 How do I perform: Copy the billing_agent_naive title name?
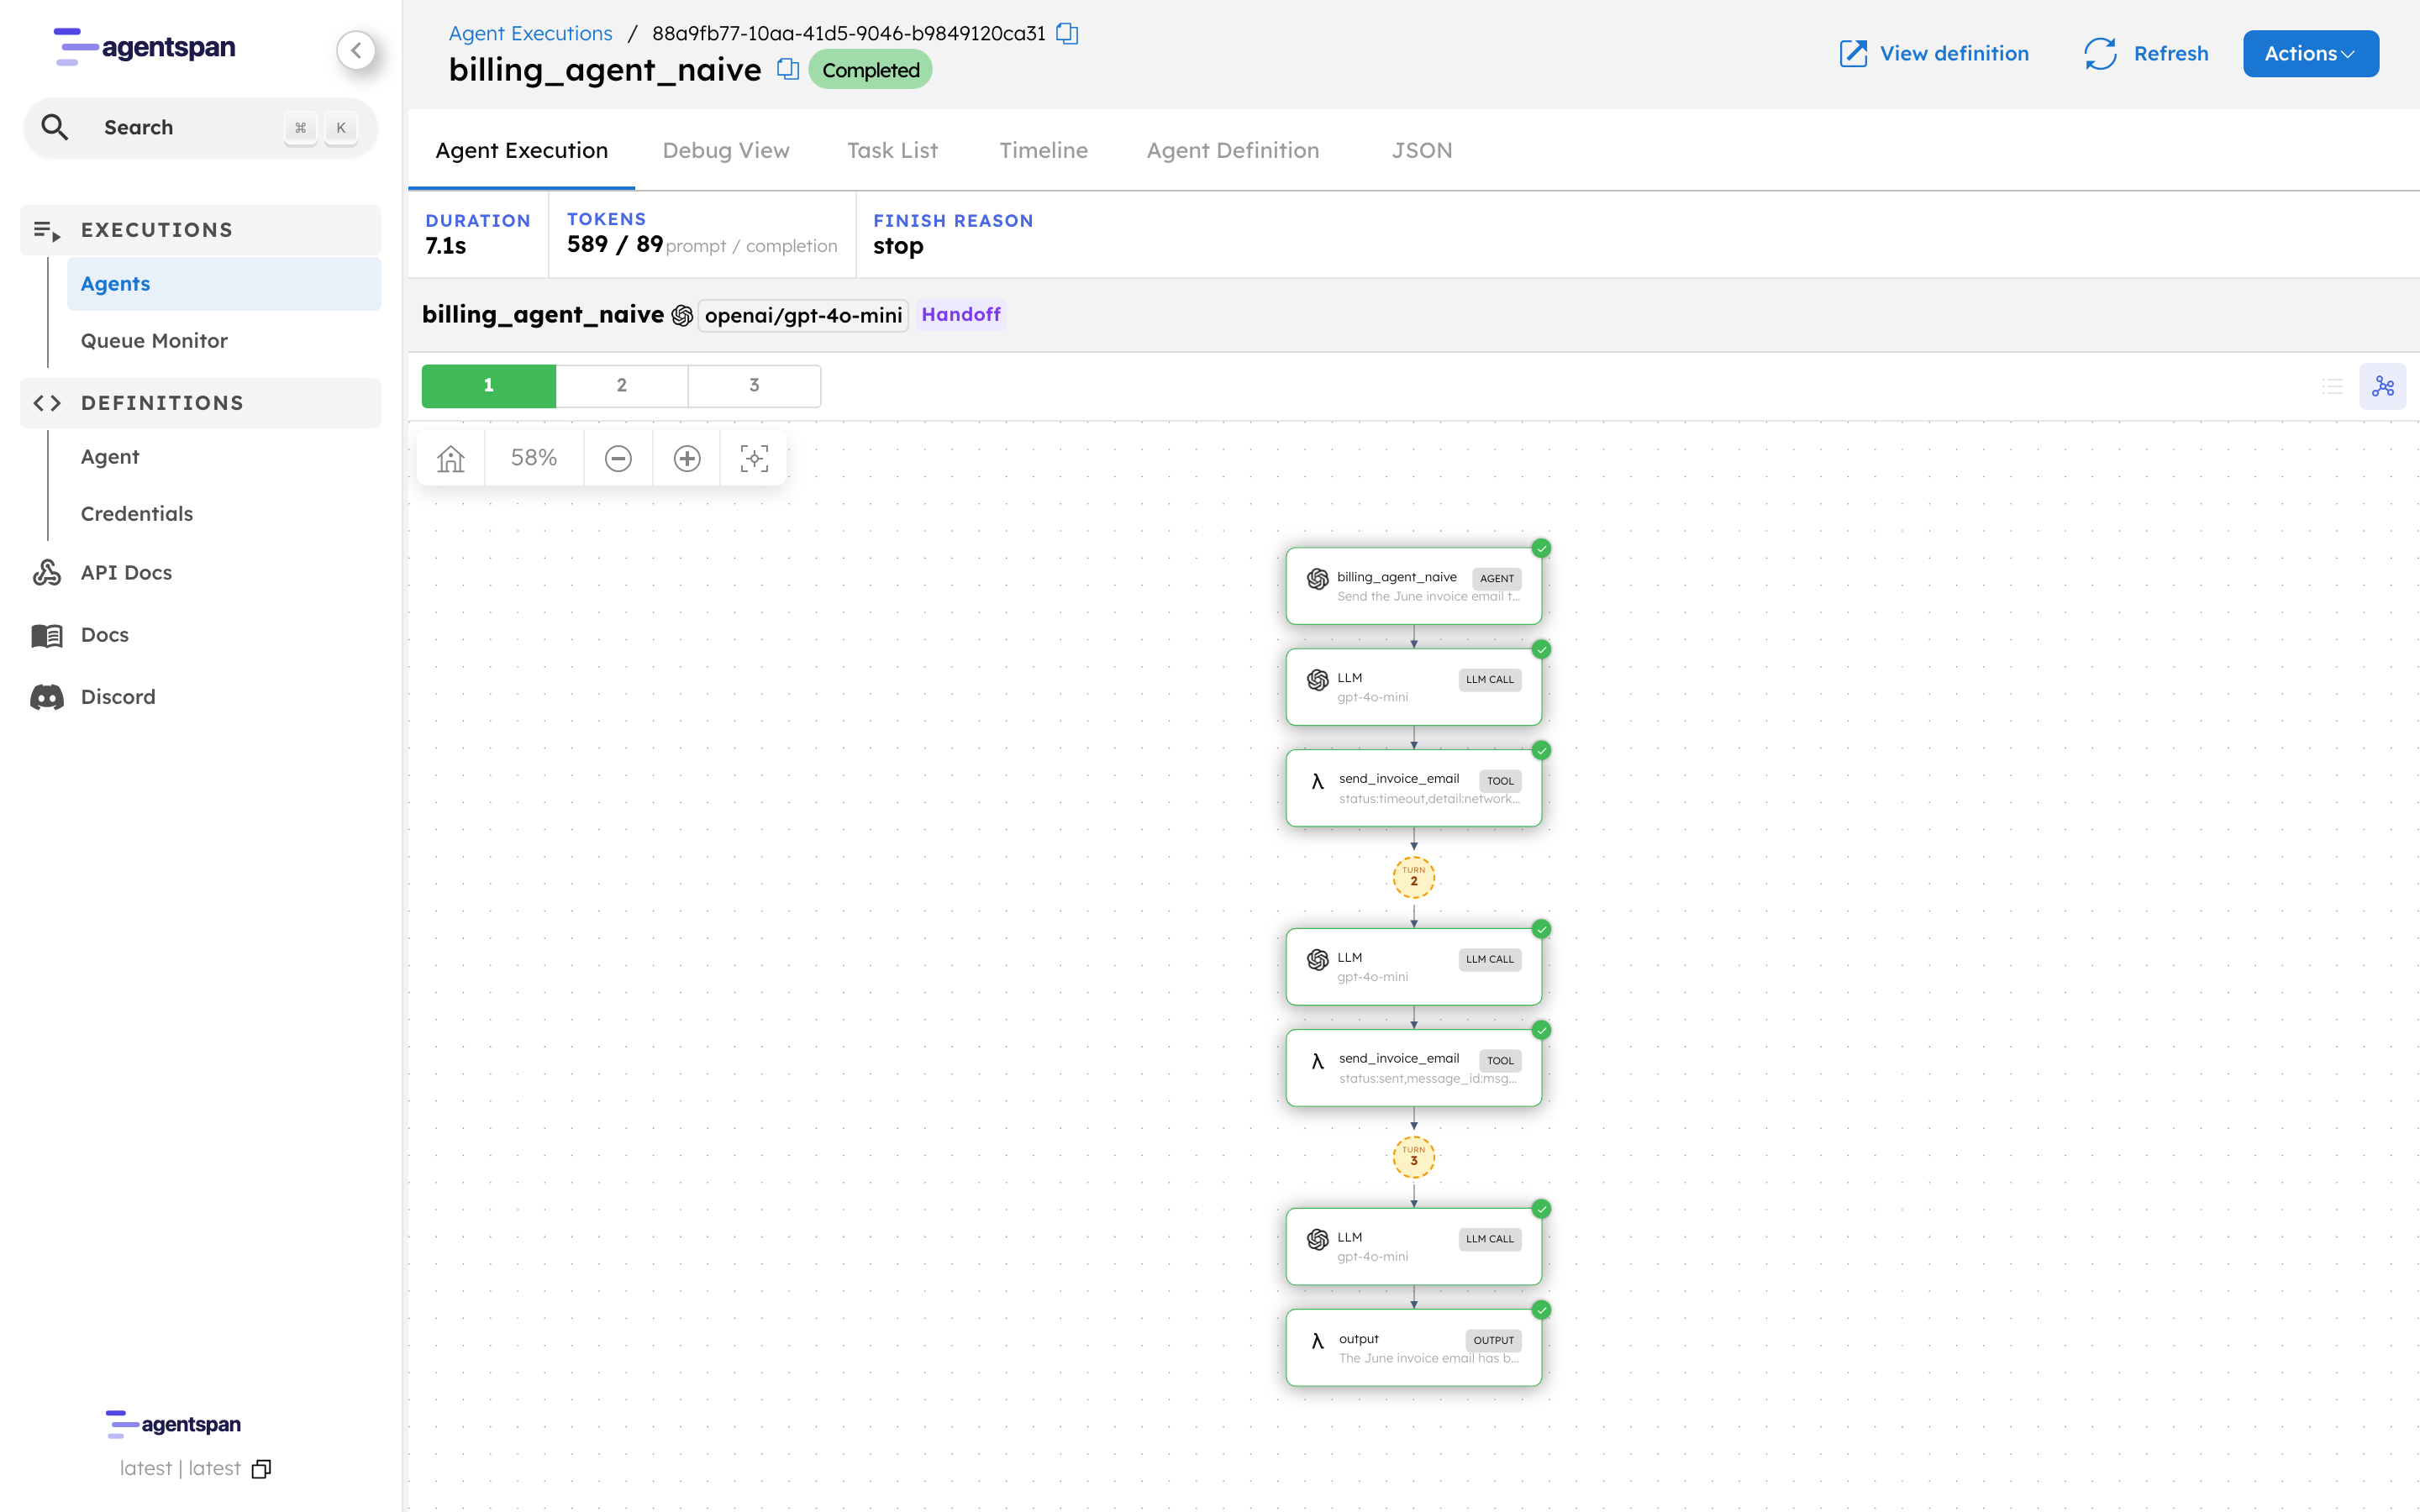(788, 69)
